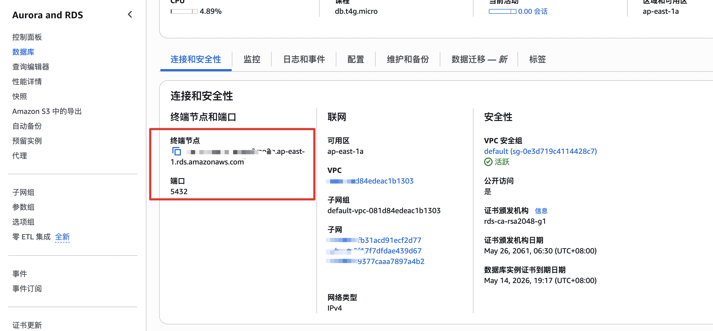Open subnet link ending 9377caaa7897a4b2
The height and width of the screenshot is (331, 713).
[x=376, y=261]
